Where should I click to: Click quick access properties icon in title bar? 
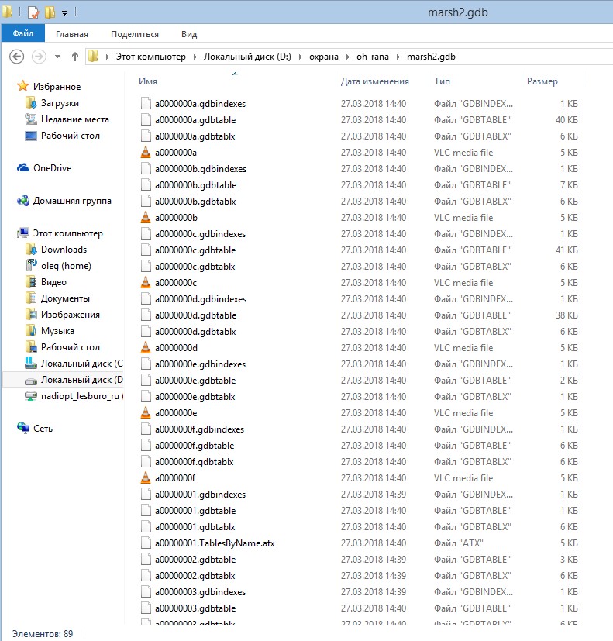(33, 12)
